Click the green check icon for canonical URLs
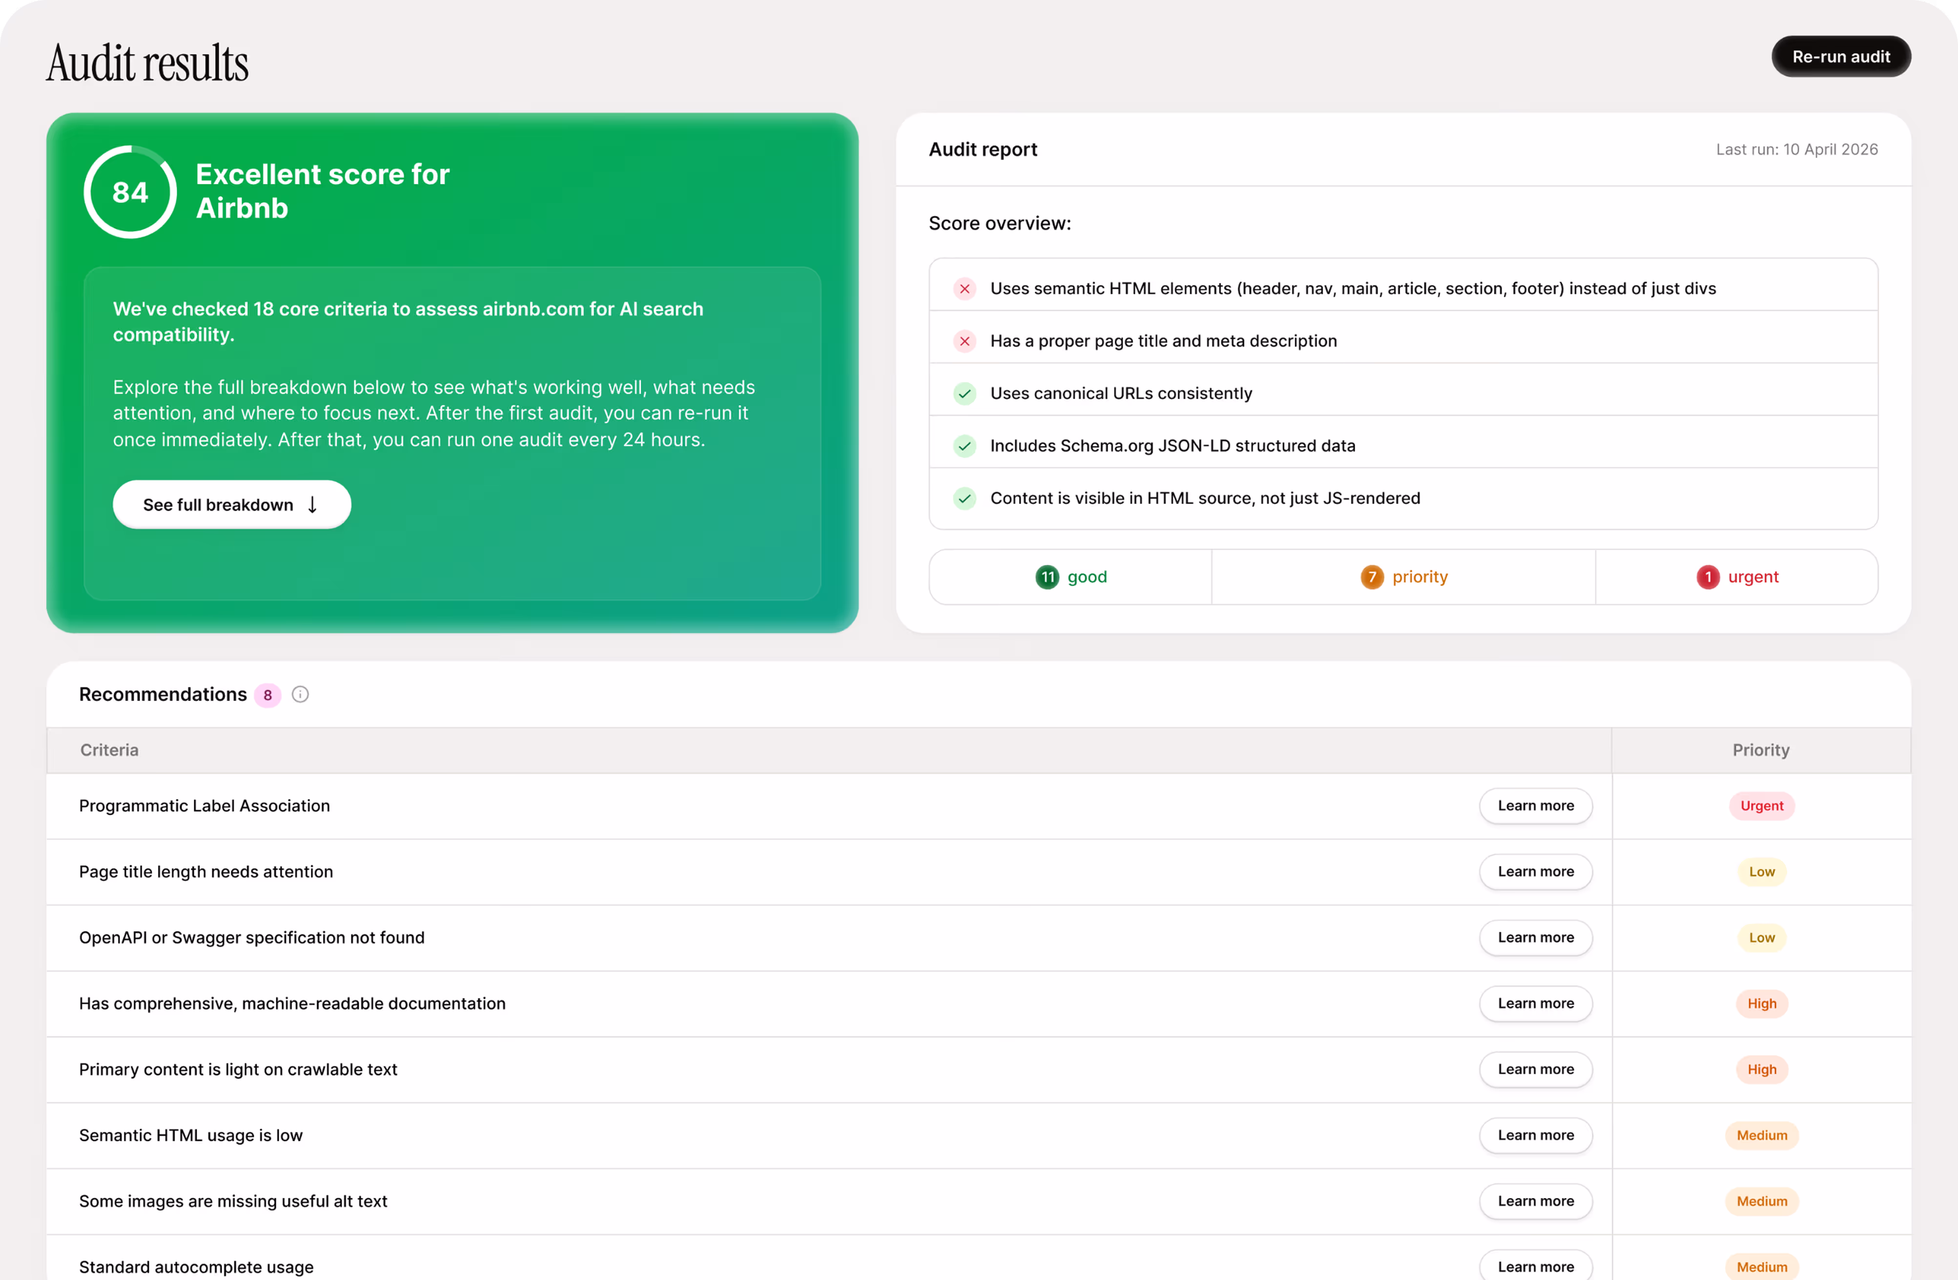1958x1280 pixels. (964, 394)
